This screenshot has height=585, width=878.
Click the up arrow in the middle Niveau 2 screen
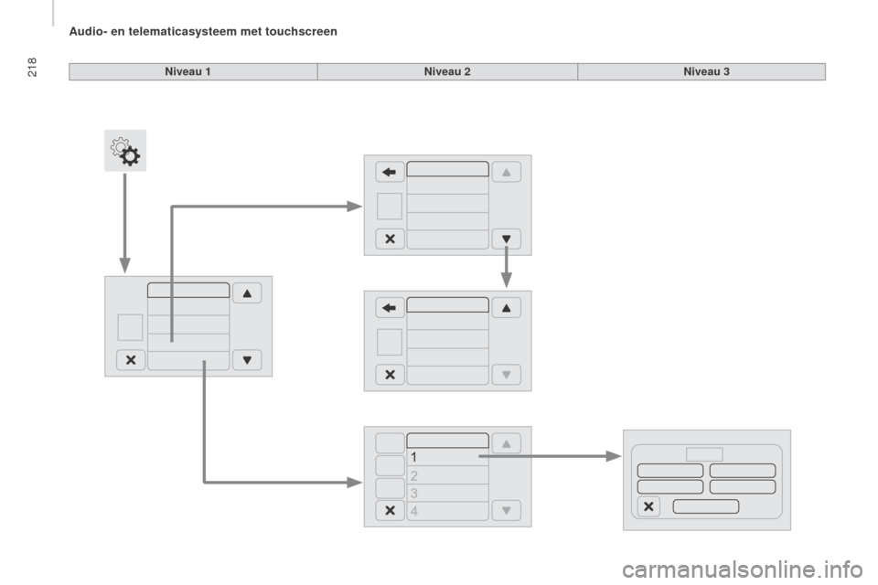[x=506, y=308]
